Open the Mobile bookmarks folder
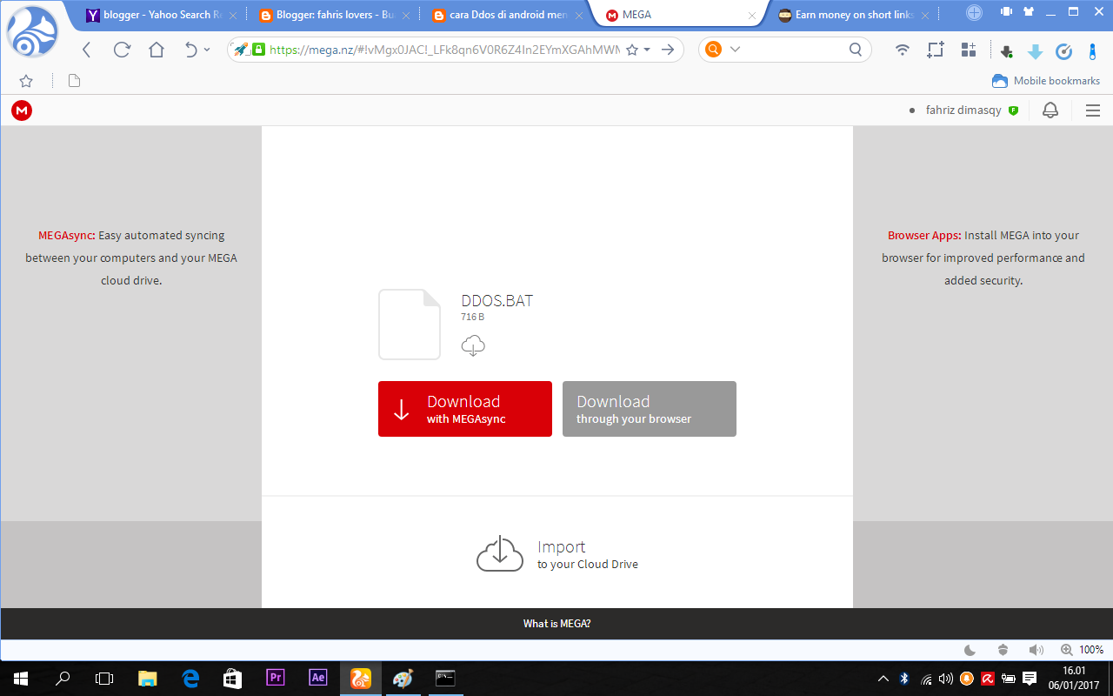This screenshot has height=696, width=1113. pyautogui.click(x=1046, y=81)
